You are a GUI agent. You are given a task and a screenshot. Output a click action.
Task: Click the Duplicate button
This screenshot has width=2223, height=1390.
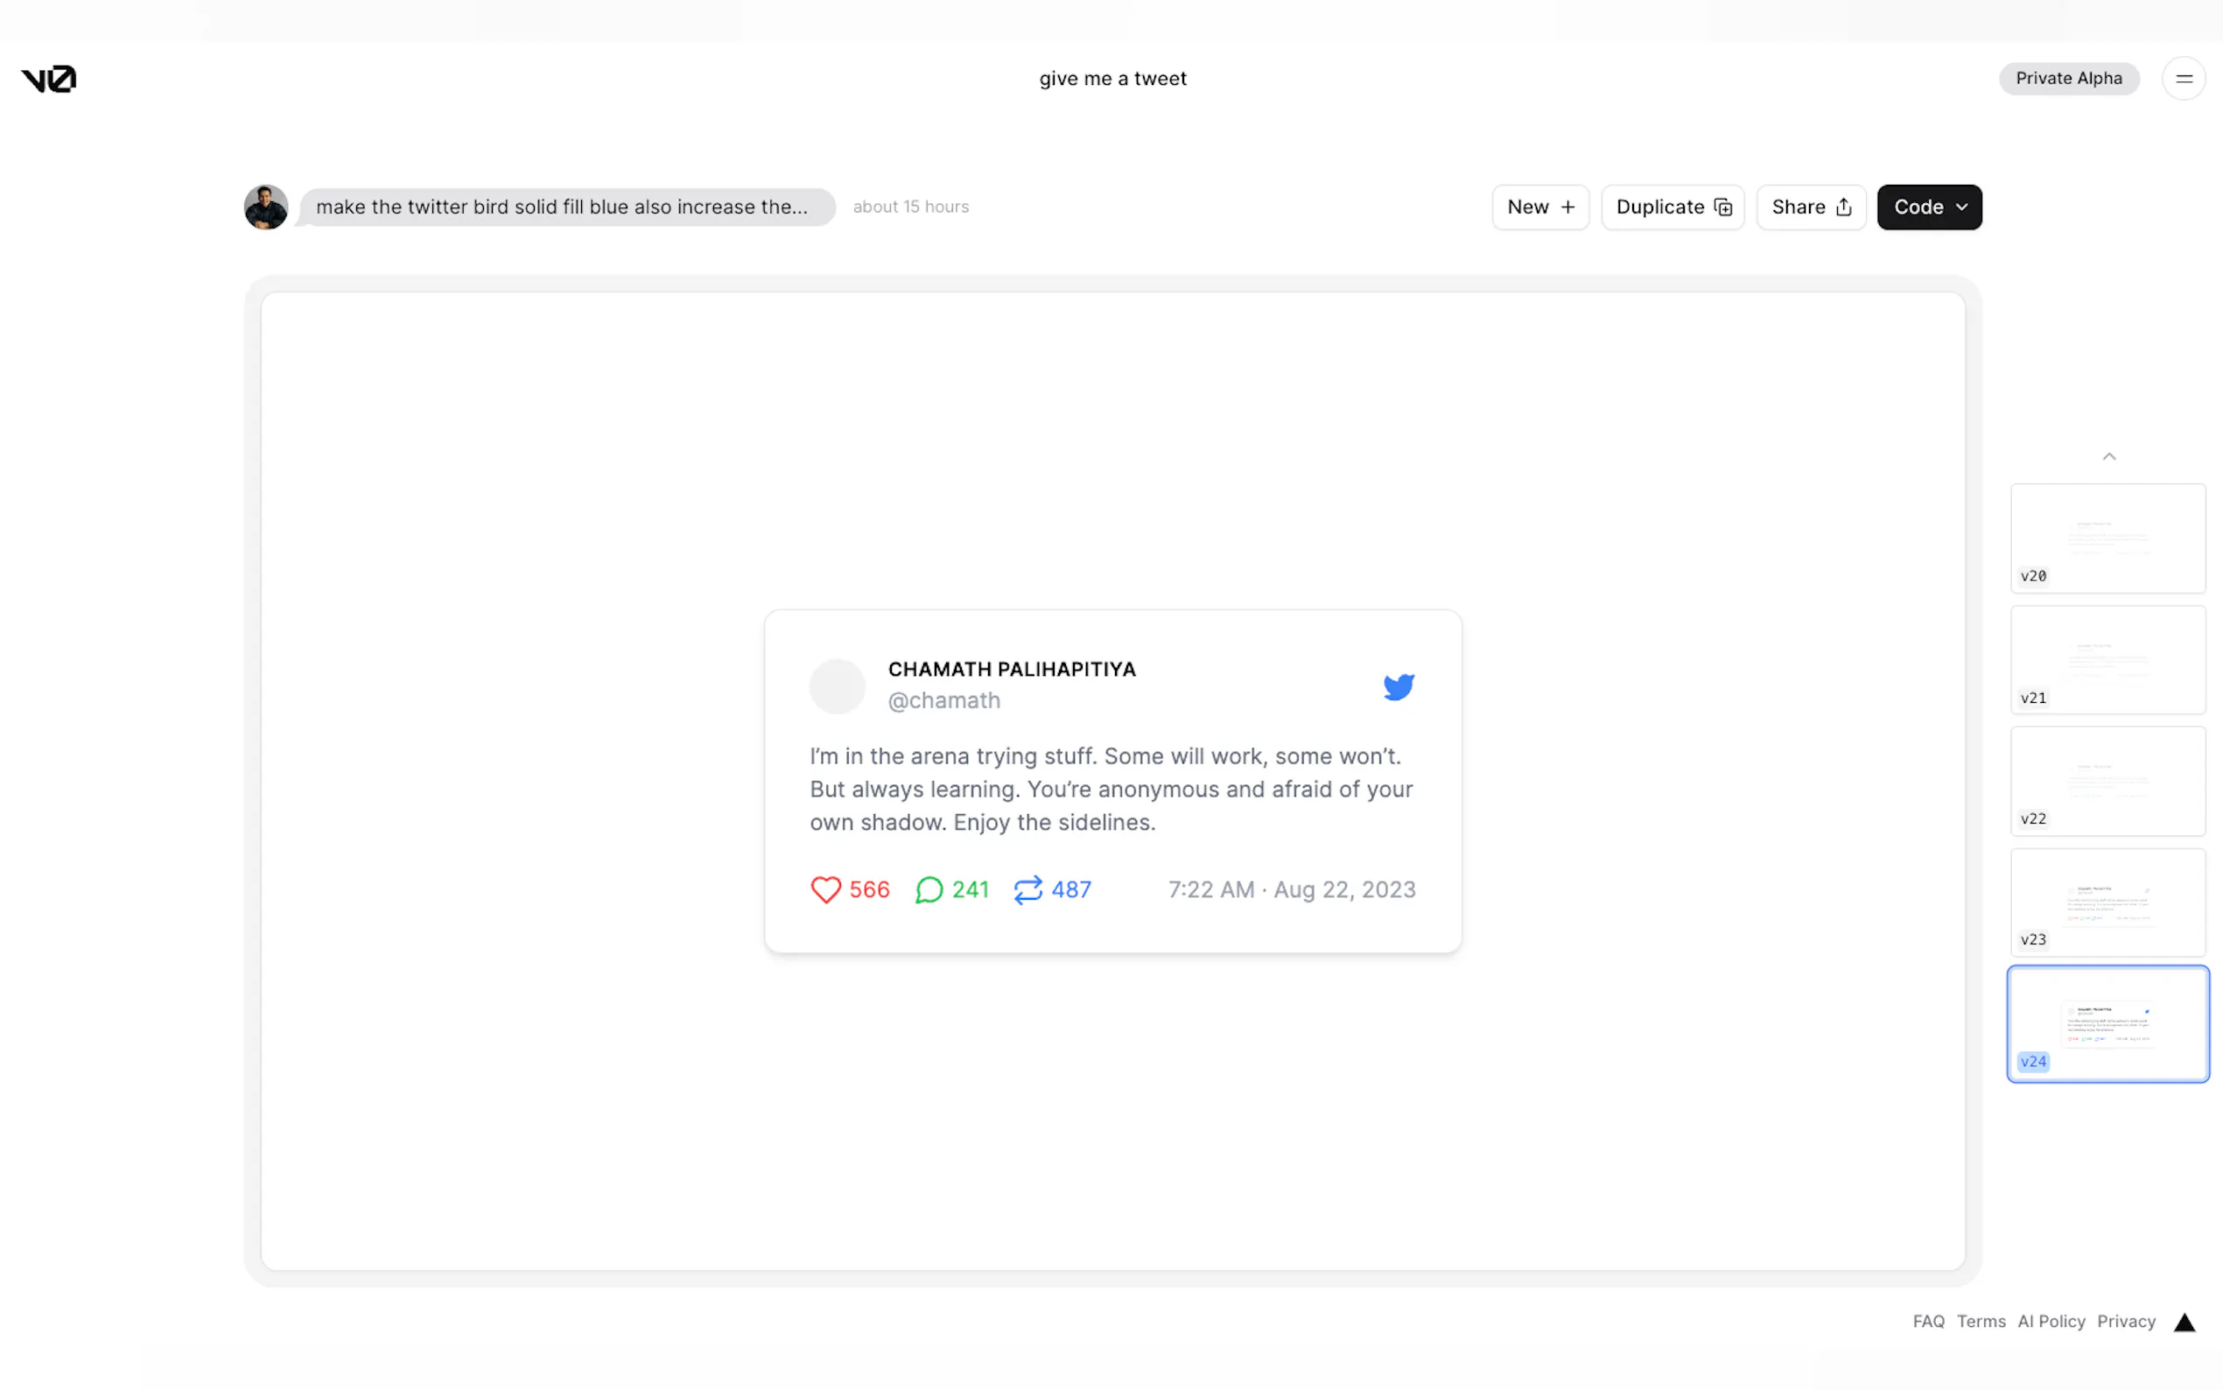1673,207
